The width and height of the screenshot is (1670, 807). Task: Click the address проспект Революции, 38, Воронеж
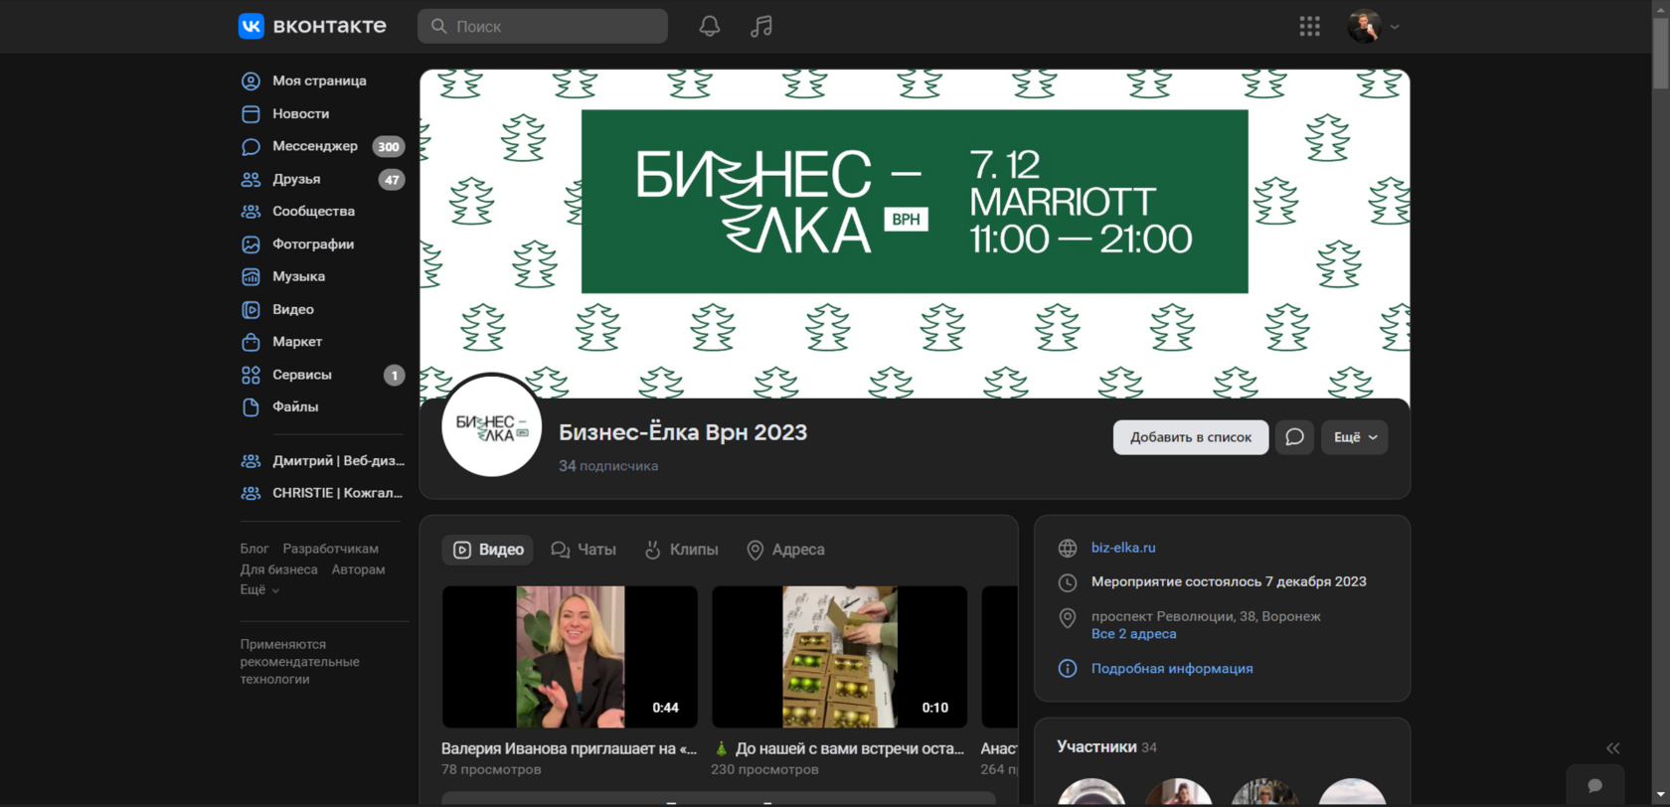(x=1206, y=616)
